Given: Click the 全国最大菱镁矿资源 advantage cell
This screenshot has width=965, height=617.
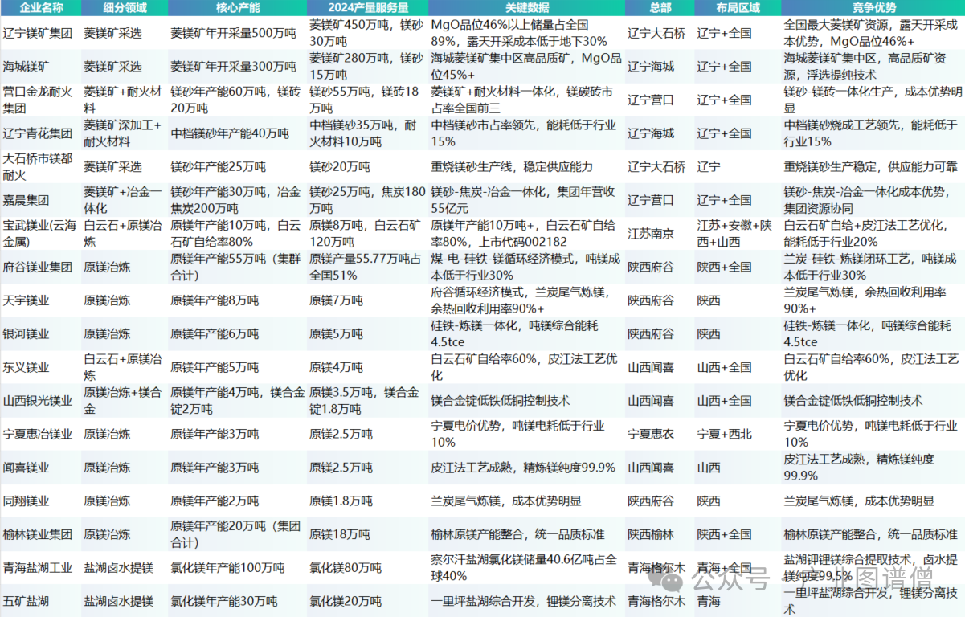Looking at the screenshot, I should pyautogui.click(x=873, y=33).
